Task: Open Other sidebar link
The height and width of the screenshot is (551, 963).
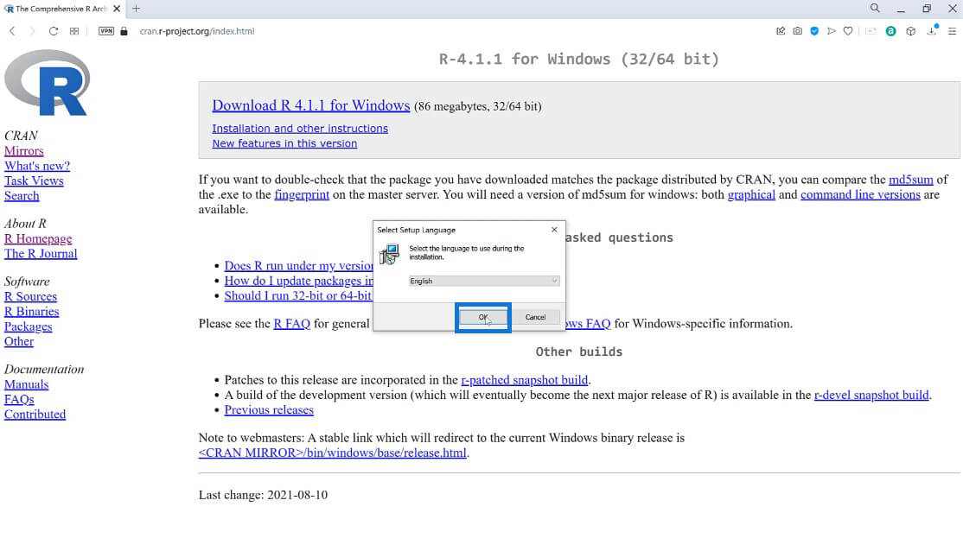Action: (x=19, y=341)
